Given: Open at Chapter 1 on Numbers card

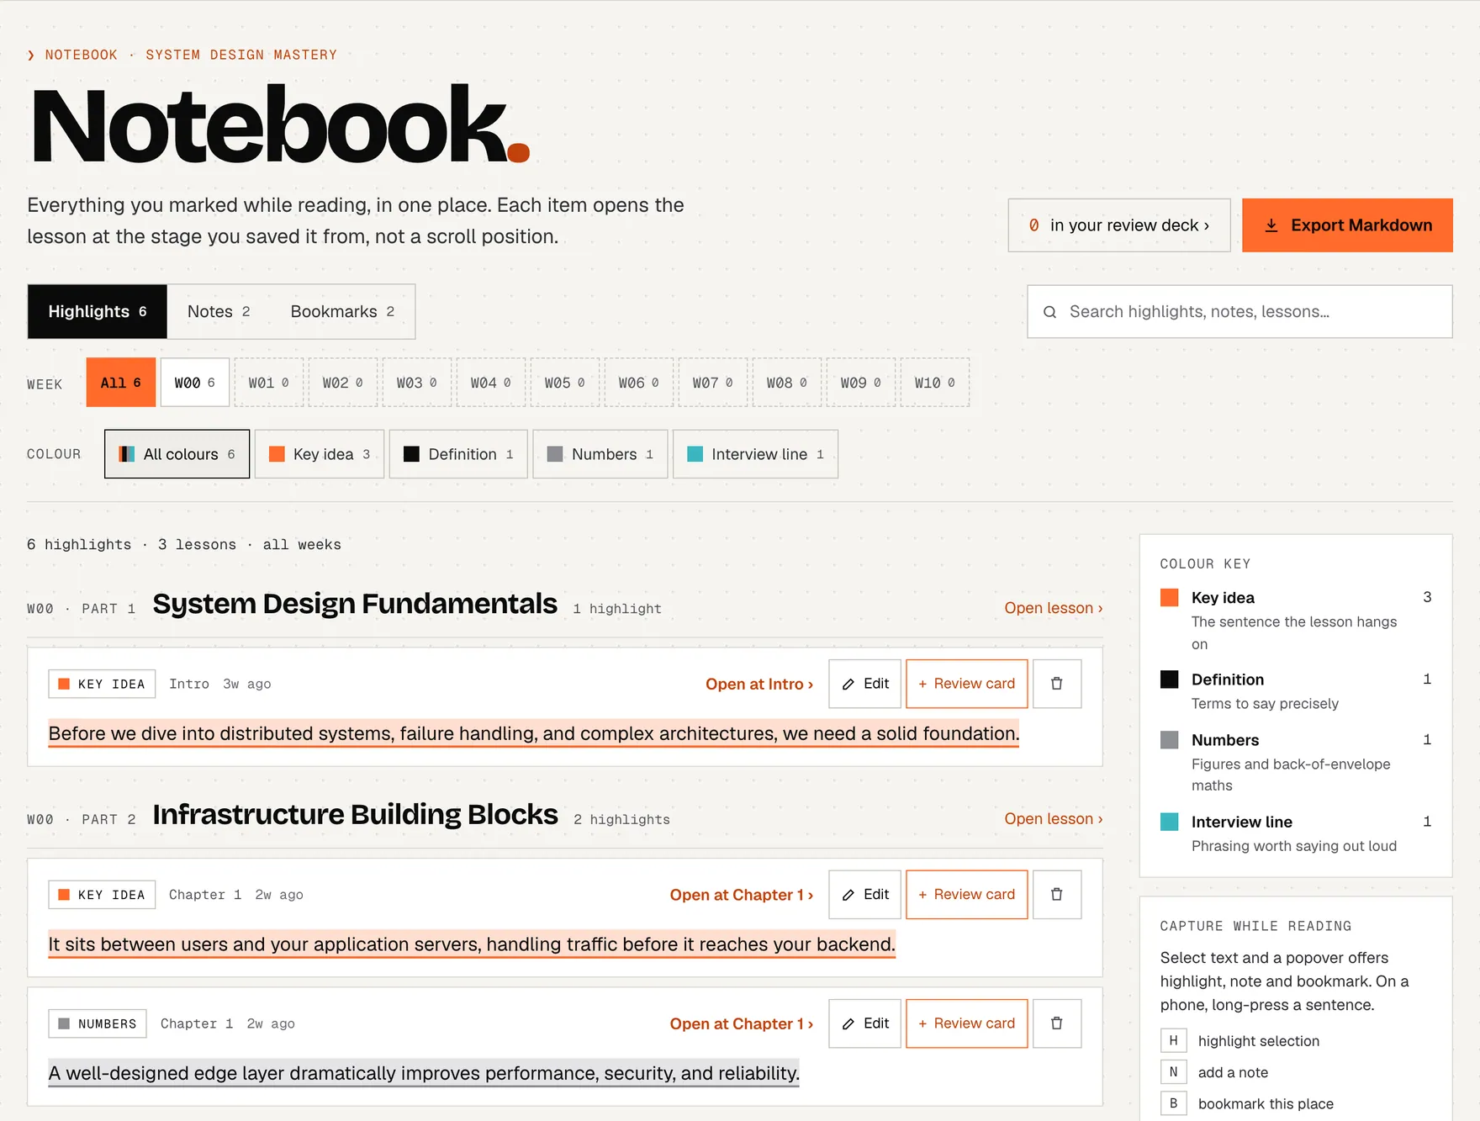Looking at the screenshot, I should pyautogui.click(x=742, y=1024).
